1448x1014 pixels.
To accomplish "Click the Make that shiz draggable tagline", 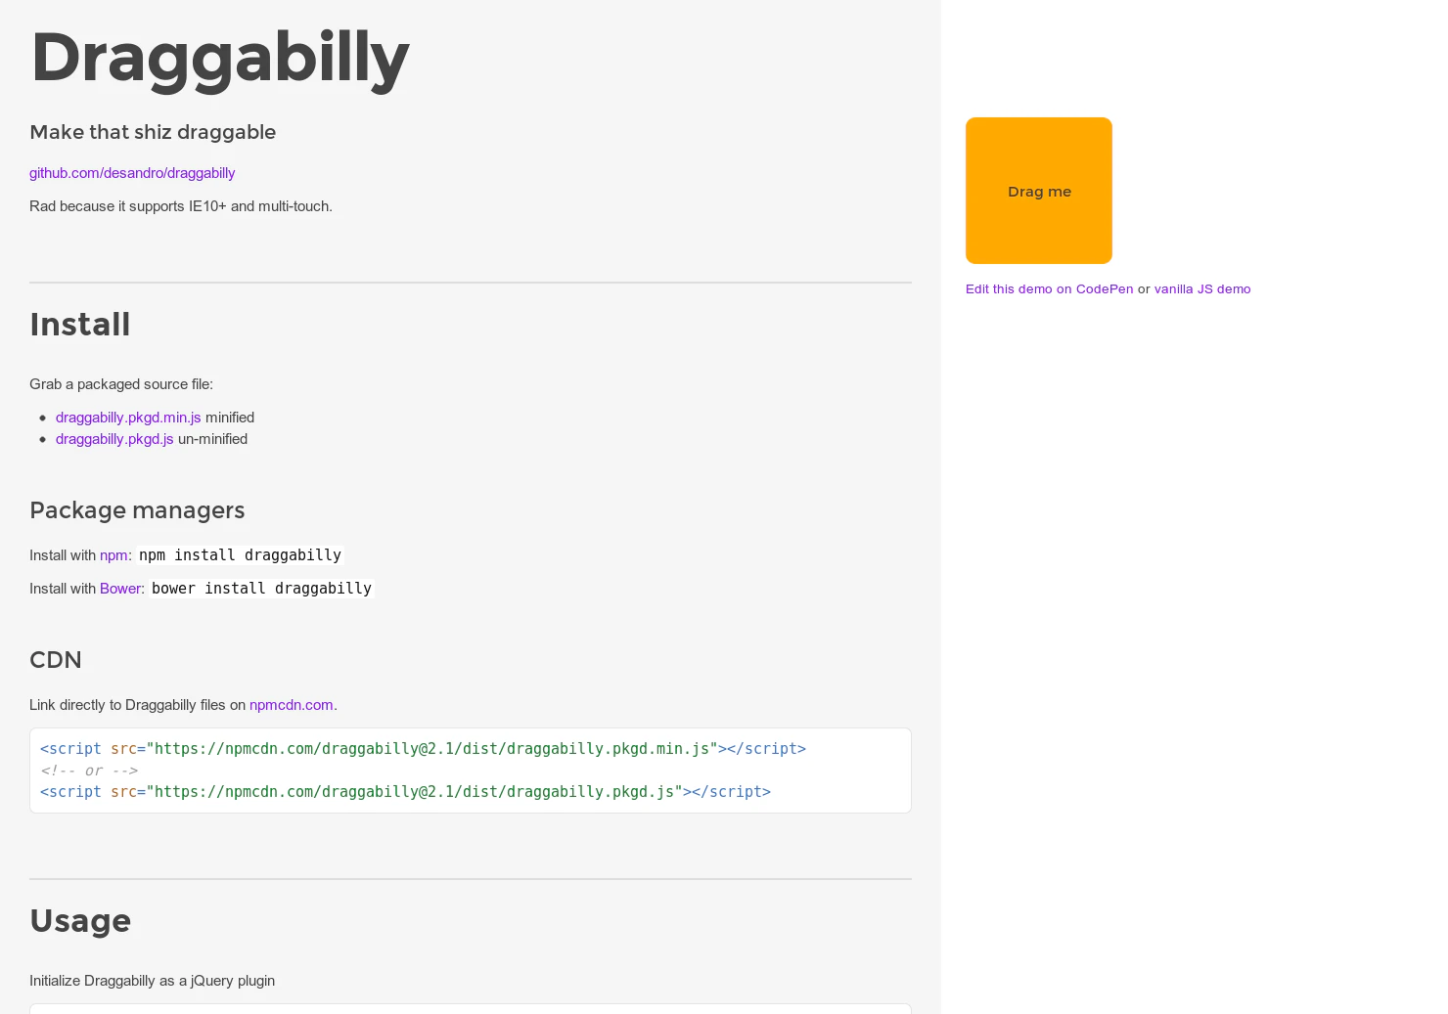I will pos(153,132).
